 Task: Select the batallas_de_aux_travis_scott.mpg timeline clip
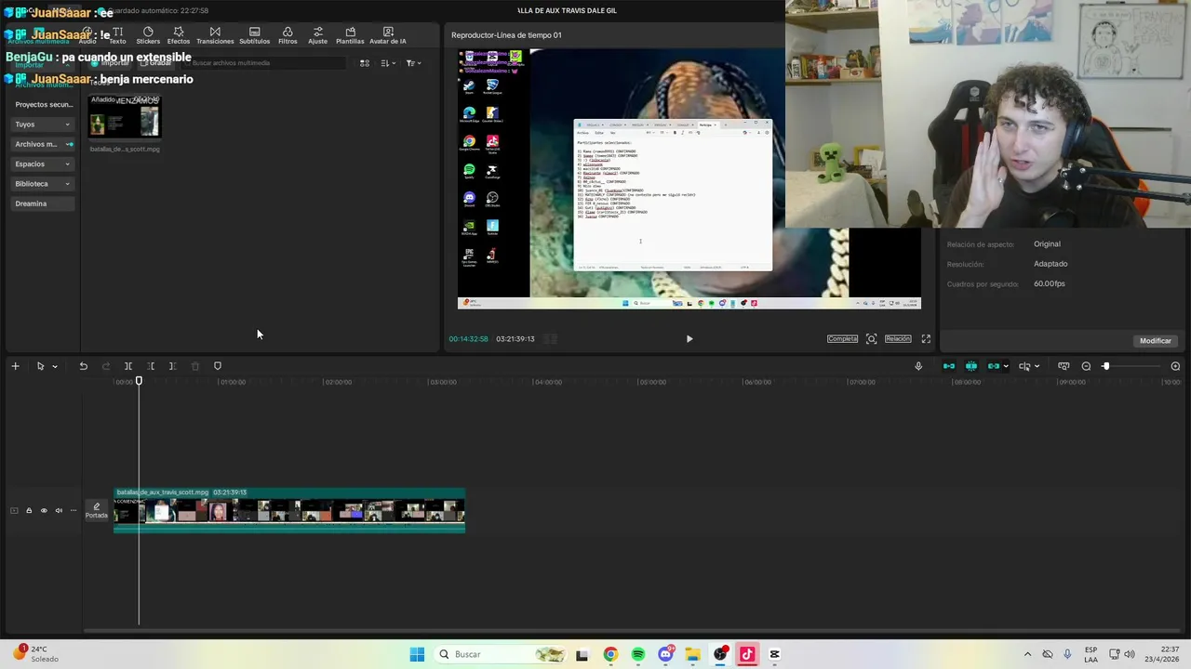pos(289,510)
